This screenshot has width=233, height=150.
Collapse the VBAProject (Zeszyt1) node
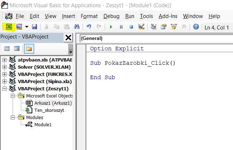4,88
